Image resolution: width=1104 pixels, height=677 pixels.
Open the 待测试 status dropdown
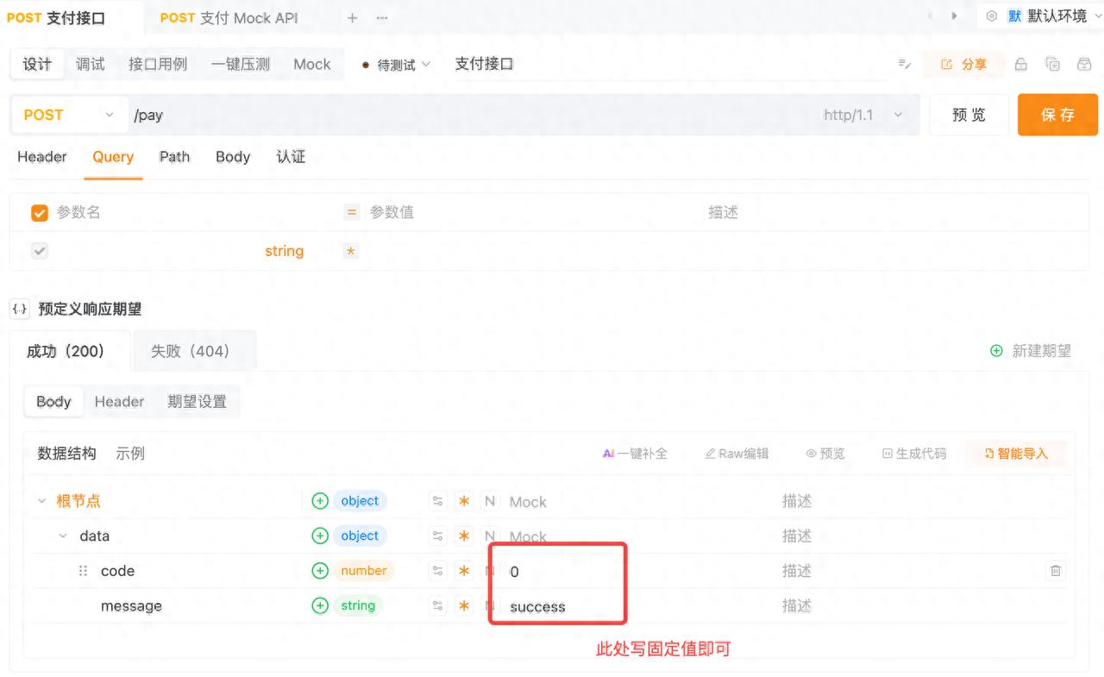point(397,65)
